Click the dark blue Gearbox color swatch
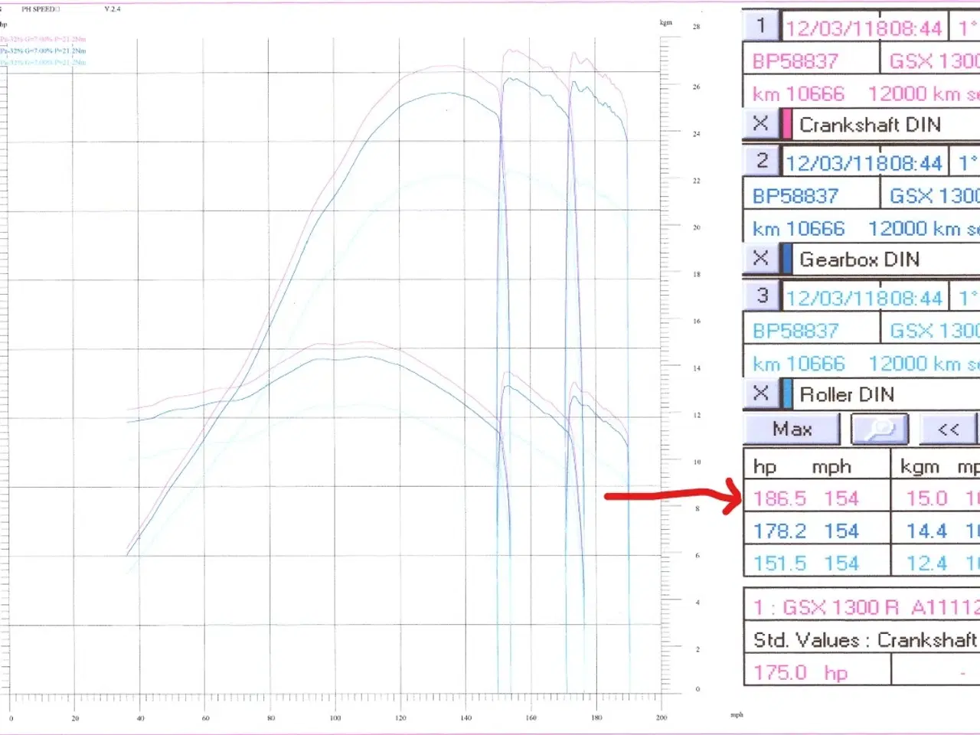The height and width of the screenshot is (735, 980). (x=787, y=259)
